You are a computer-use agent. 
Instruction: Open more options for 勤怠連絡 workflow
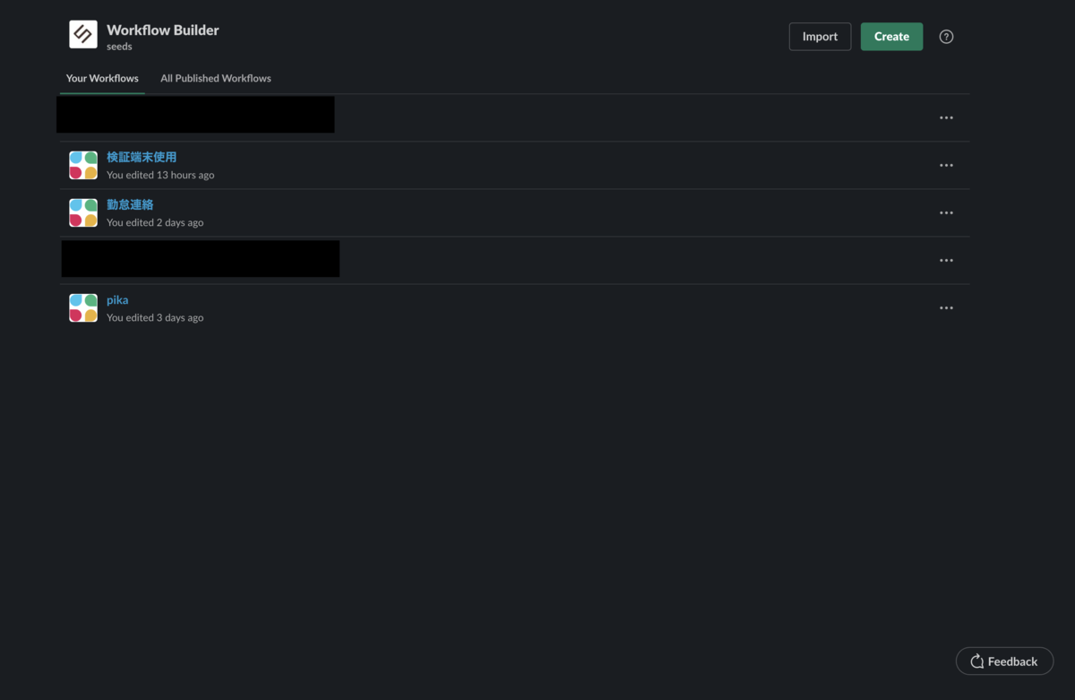click(x=946, y=212)
